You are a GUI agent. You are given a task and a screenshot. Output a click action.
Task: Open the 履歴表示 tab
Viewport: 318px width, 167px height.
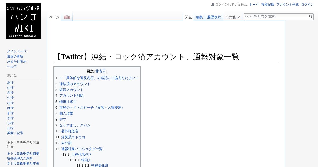[214, 17]
